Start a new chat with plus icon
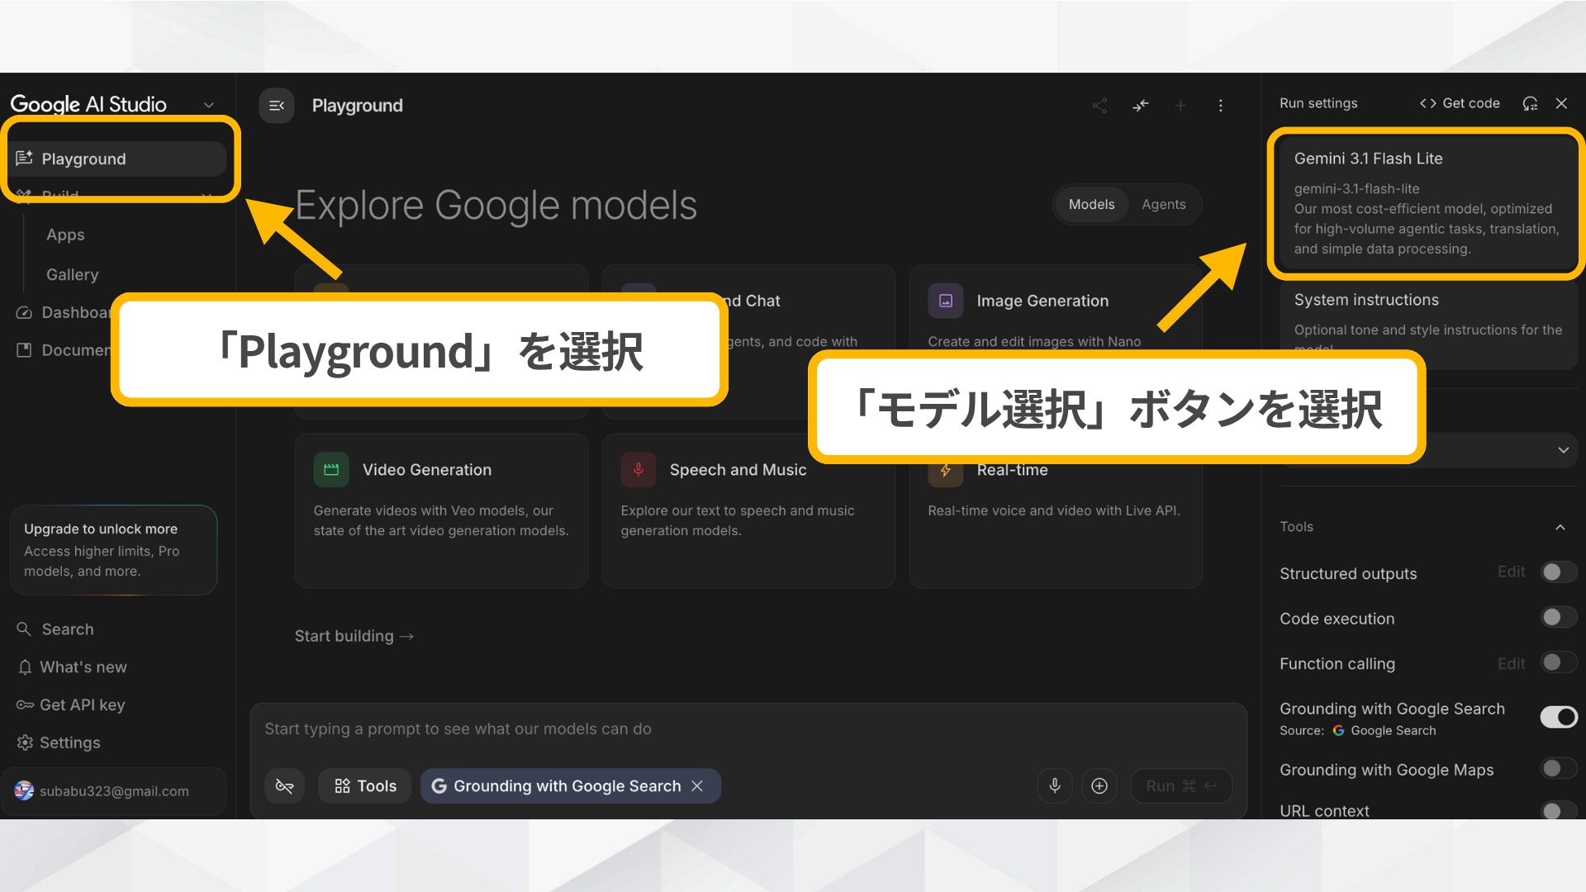The image size is (1586, 892). 1180,106
